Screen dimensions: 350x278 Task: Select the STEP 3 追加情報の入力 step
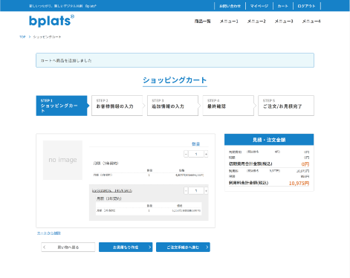pyautogui.click(x=172, y=106)
